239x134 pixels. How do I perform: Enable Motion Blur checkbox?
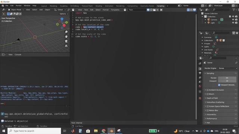208,111
